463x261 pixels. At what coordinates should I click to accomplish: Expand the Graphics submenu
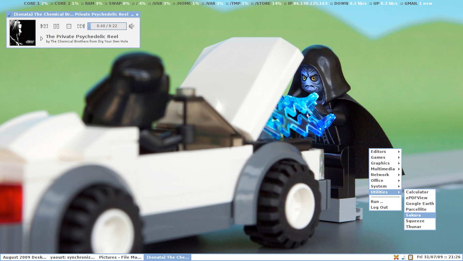click(x=385, y=163)
